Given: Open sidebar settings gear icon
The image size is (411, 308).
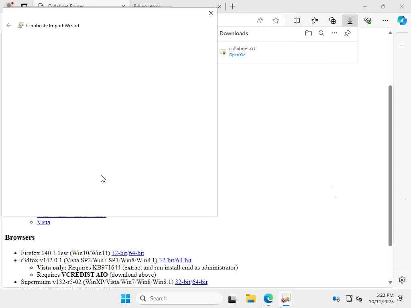Looking at the screenshot, I should point(402,280).
